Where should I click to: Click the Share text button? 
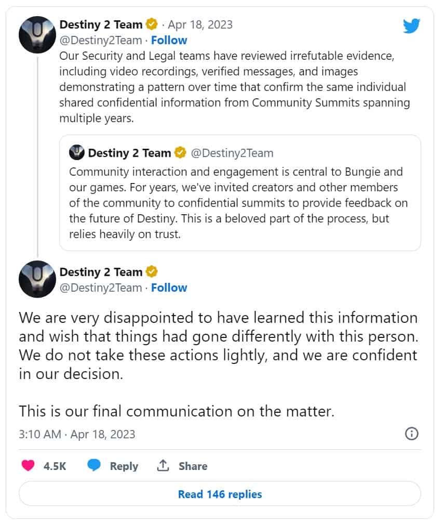(x=193, y=466)
